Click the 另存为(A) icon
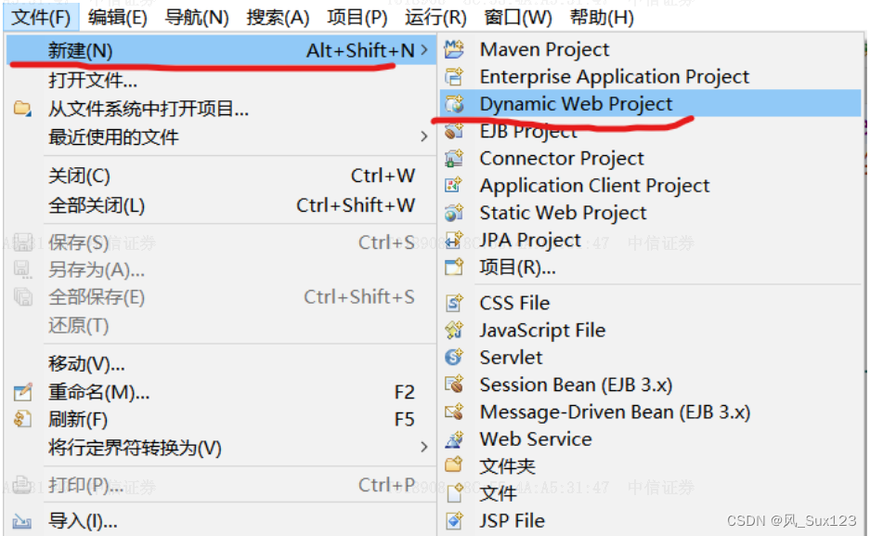Screen dimensions: 870x536 tap(22, 269)
